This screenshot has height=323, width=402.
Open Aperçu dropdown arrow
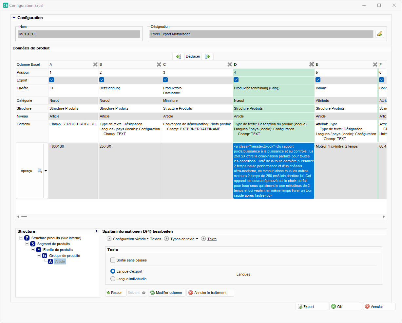tap(46, 171)
